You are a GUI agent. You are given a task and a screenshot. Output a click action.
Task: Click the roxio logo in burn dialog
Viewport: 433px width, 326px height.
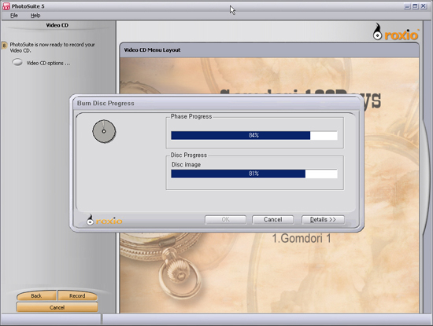coord(105,220)
